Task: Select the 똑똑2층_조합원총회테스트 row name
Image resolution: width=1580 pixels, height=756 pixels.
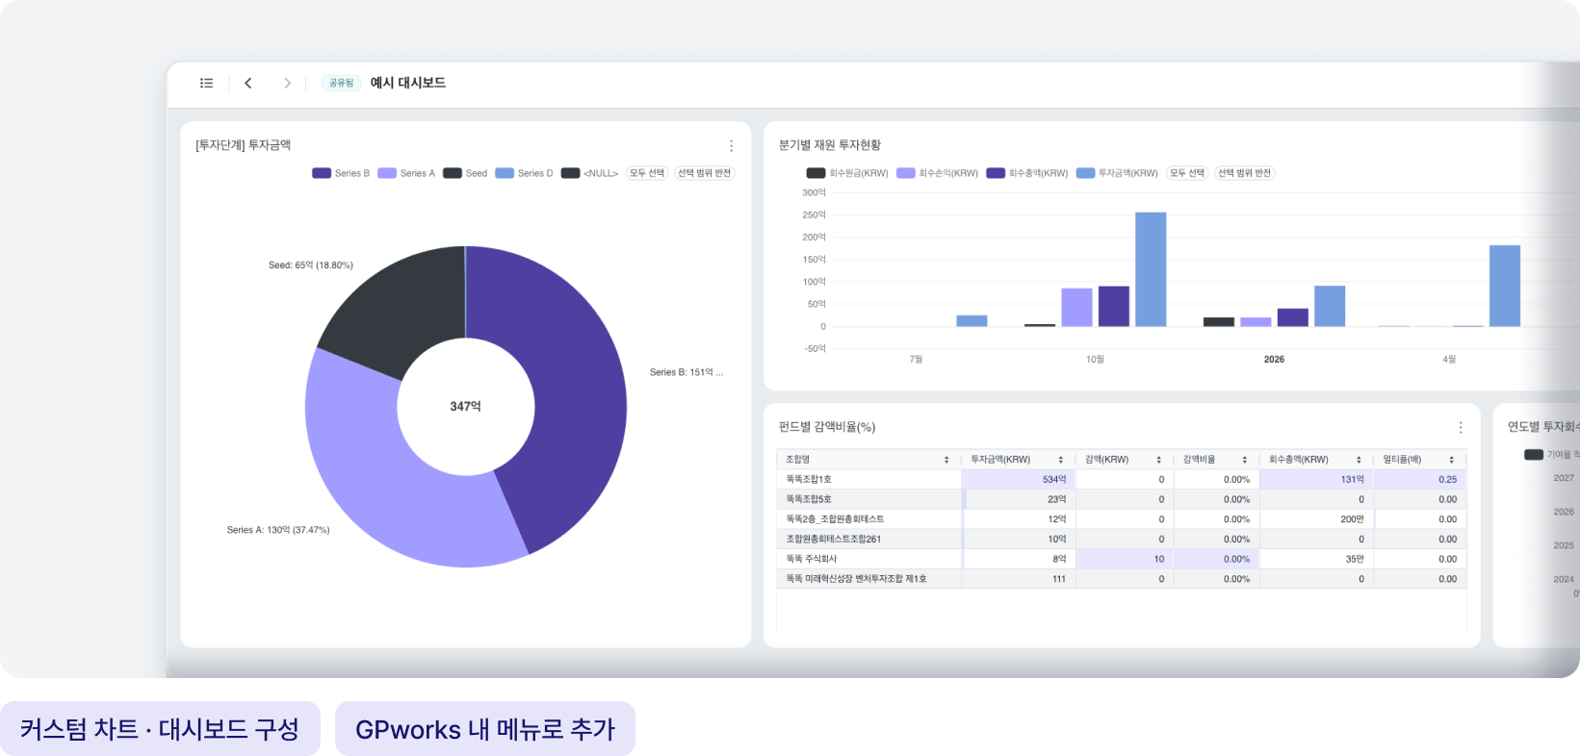Action: [x=835, y=519]
